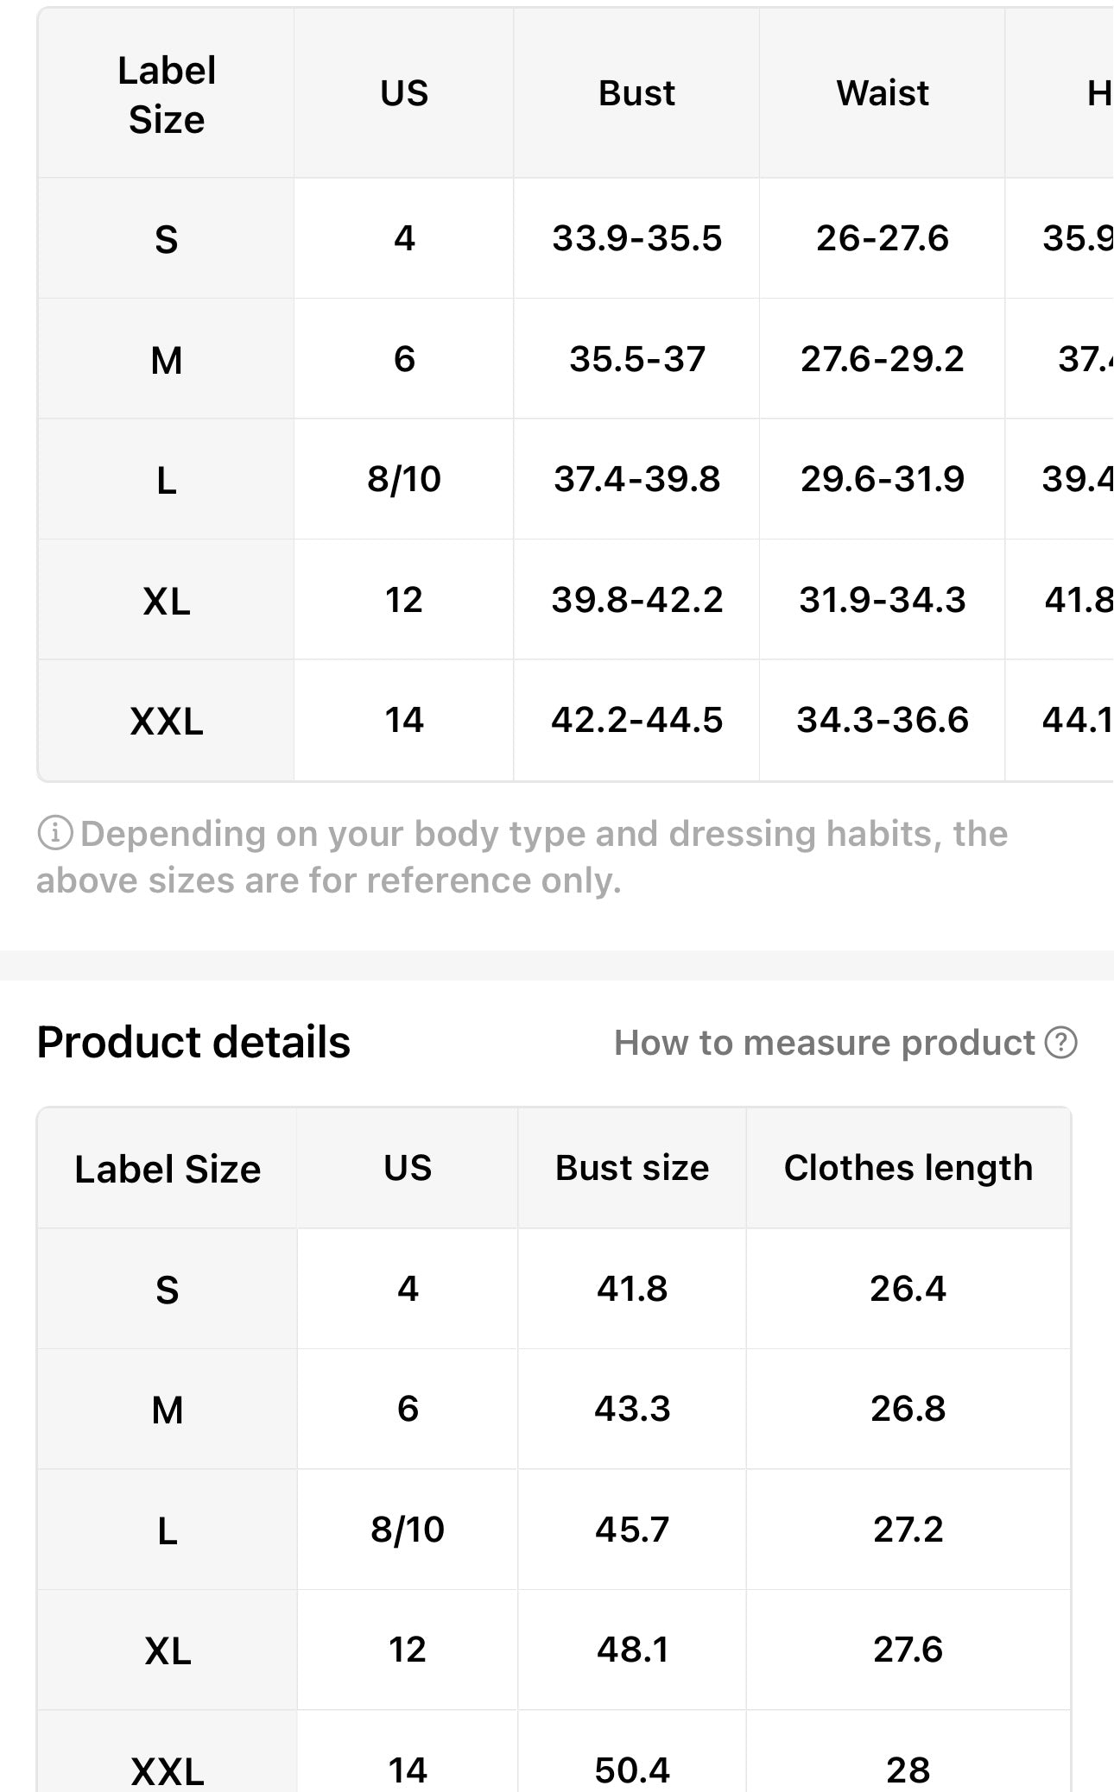Tap the 27.2 clothes length cell
Viewport: 1114px width, 1792px height.
point(908,1530)
